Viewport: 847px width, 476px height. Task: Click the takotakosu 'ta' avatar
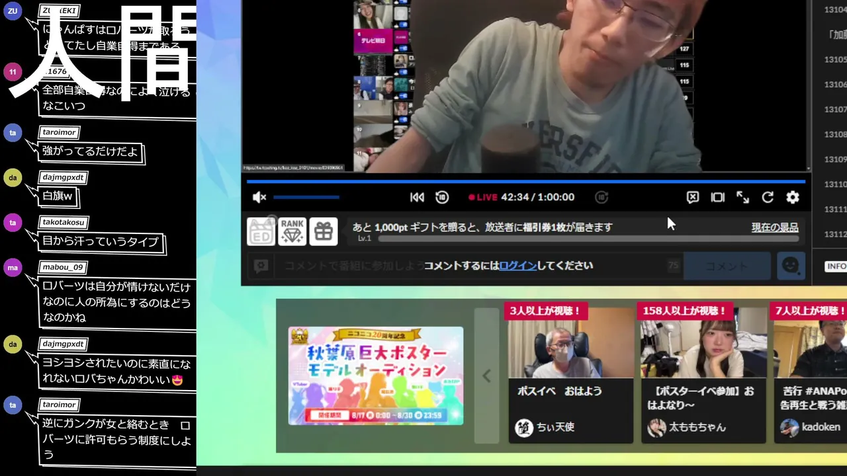13,222
